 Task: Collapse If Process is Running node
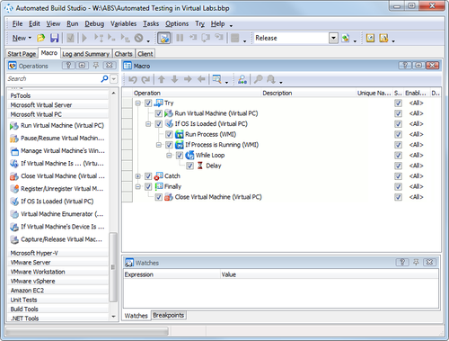point(159,145)
